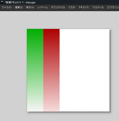119x121 pixels.
Task: Open the 表示(V) menu
Action: [30, 7]
